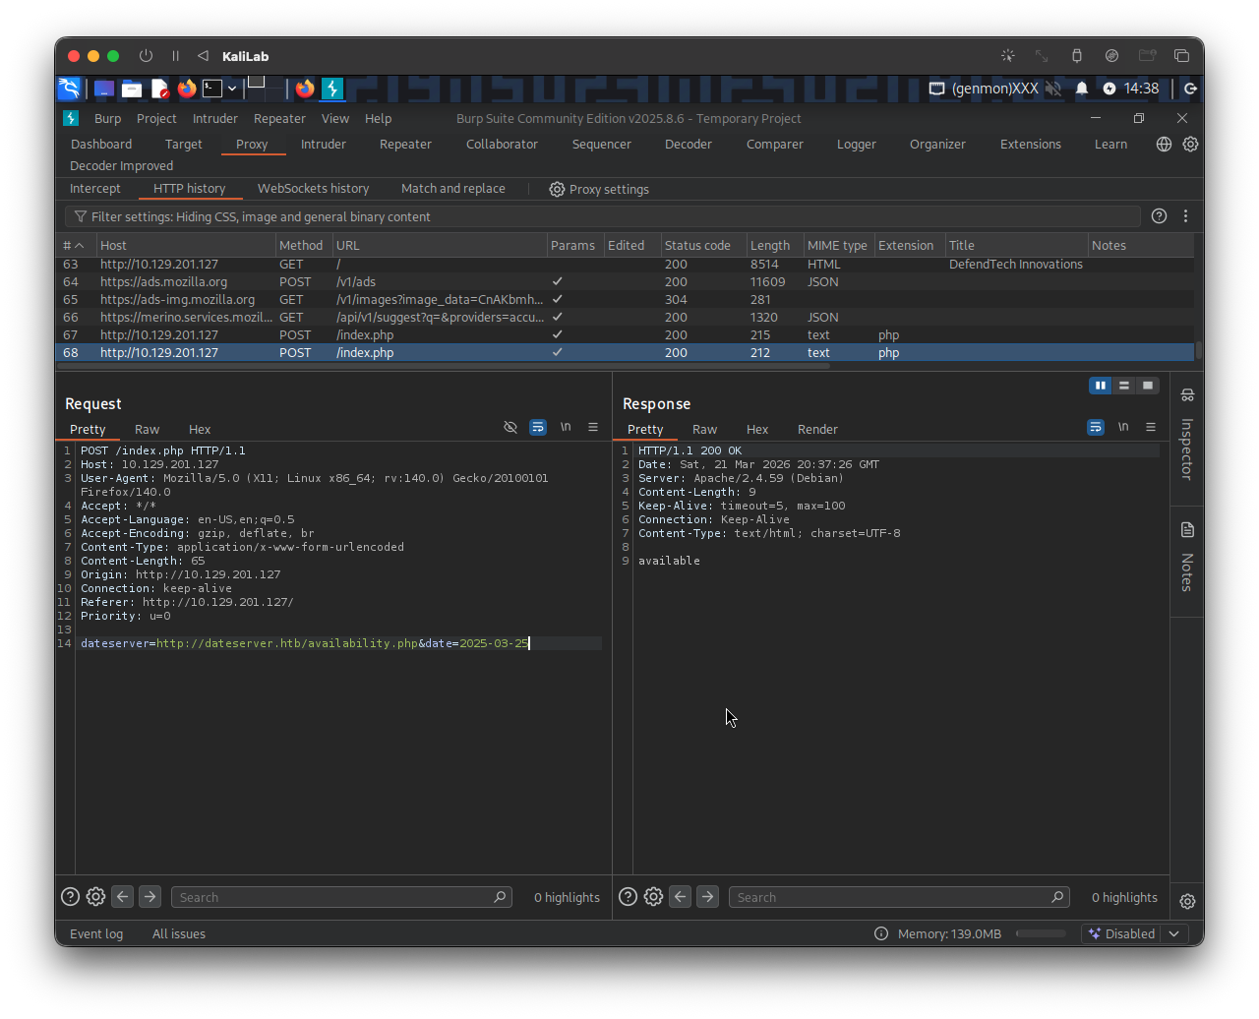1259x1019 pixels.
Task: Open the Decoder tab in Burp
Action: (x=688, y=144)
